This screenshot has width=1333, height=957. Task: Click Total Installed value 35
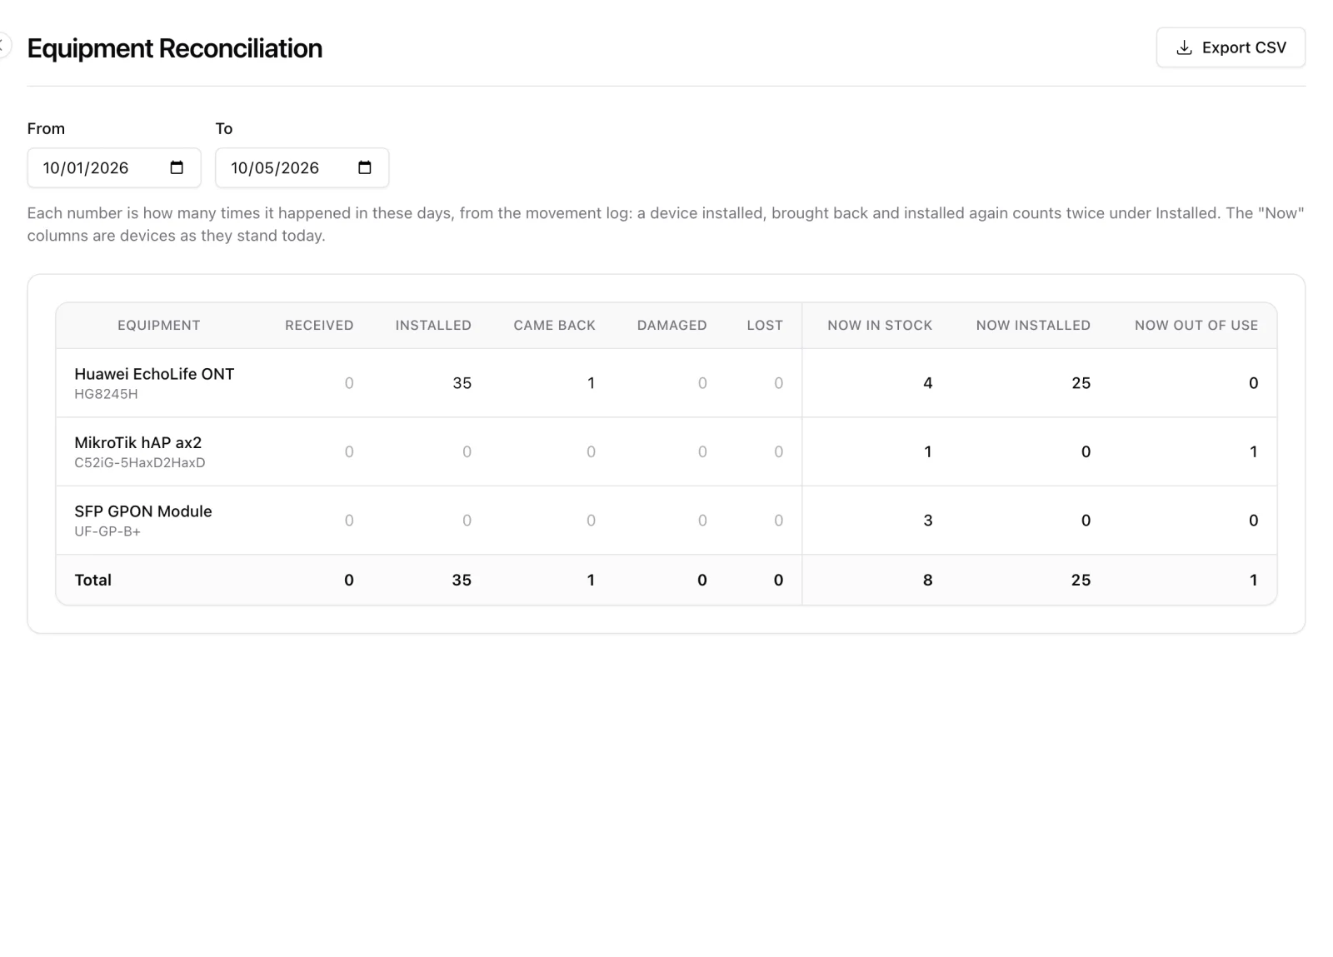coord(462,580)
